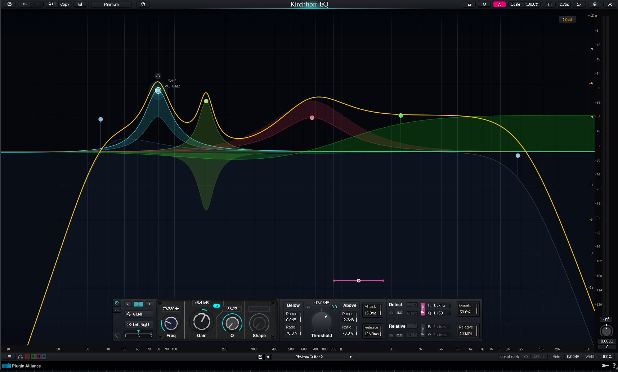Click the Above button

350,305
